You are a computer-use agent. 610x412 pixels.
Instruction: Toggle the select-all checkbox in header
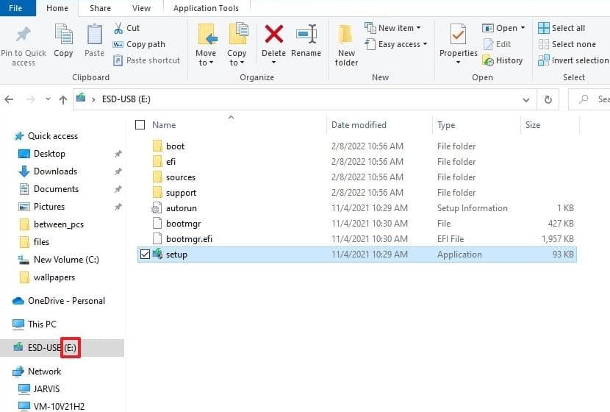tap(140, 125)
